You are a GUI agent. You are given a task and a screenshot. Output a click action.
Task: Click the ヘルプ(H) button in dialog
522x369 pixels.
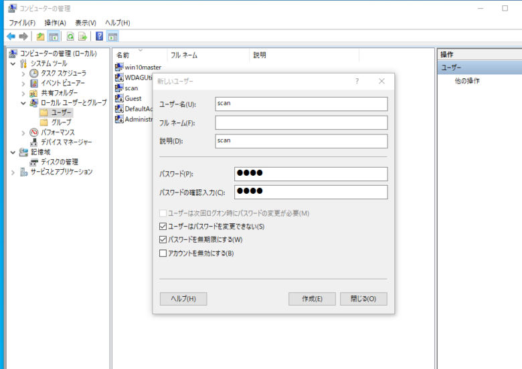pyautogui.click(x=183, y=299)
